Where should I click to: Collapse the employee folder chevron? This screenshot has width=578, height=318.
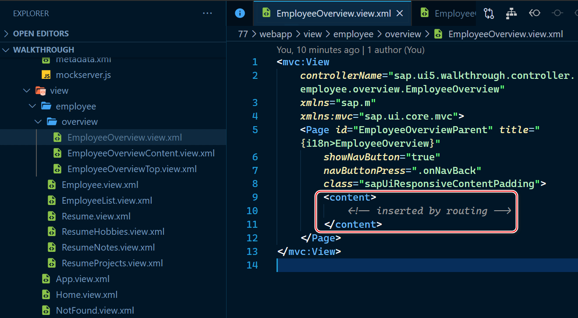[32, 106]
